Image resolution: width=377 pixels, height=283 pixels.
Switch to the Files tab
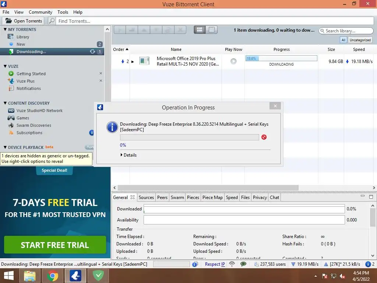(x=245, y=198)
